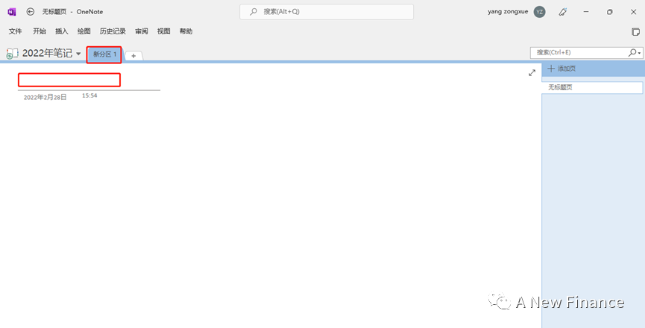Select the 新分区 1 section tab
645x328 pixels.
click(104, 54)
